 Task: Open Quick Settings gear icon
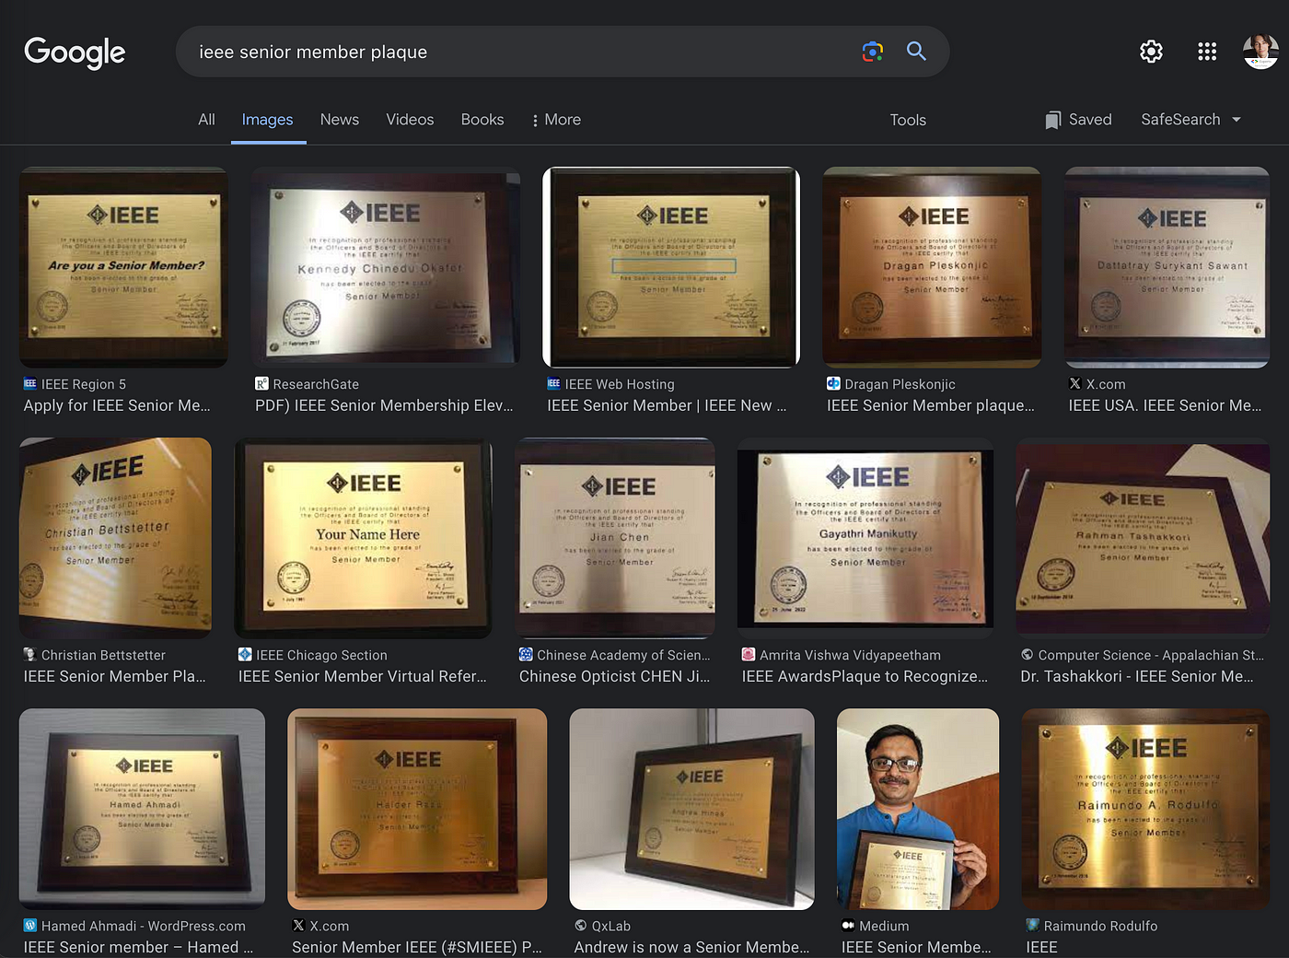point(1151,52)
